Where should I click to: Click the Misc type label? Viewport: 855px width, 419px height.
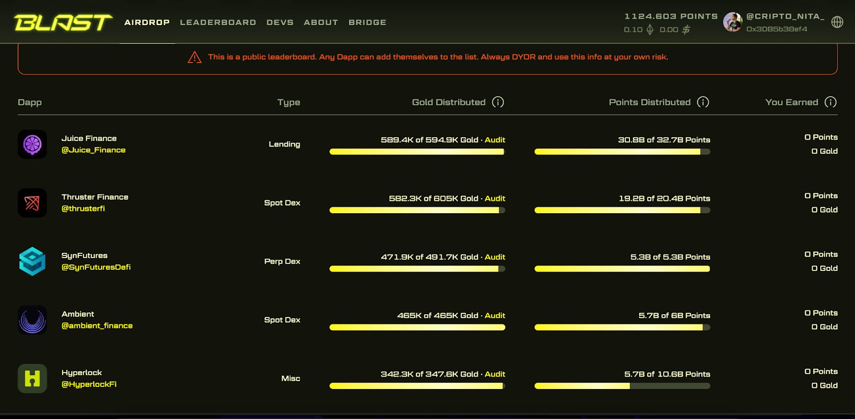pos(291,378)
